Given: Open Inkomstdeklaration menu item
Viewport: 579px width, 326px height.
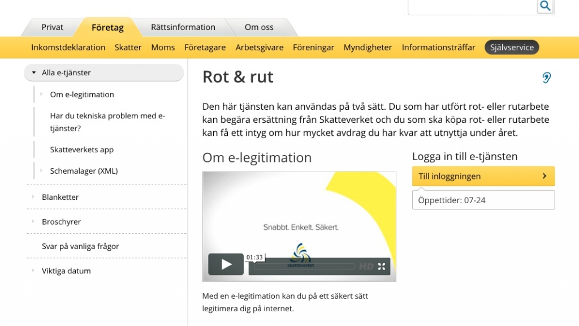Looking at the screenshot, I should (68, 48).
